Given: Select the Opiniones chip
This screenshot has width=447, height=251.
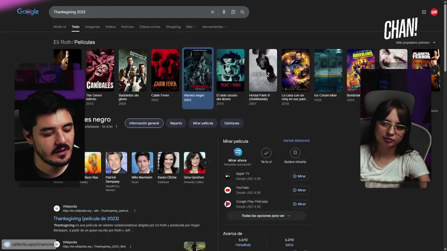Looking at the screenshot, I should click(232, 123).
